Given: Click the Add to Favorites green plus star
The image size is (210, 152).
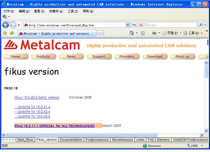Looking at the screenshot, I should (x=12, y=33).
